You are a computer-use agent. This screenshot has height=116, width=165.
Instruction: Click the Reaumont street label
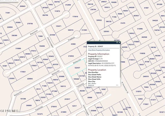pos(34,32)
